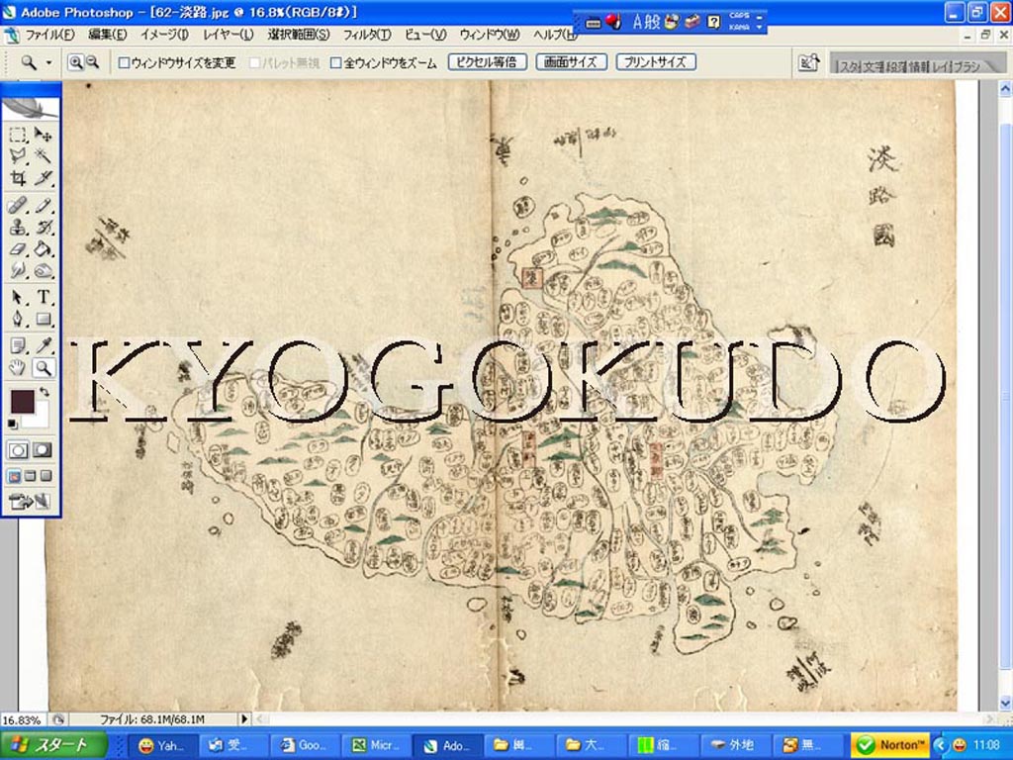The image size is (1013, 760).
Task: Open the Goo.. taskbar button
Action: (x=305, y=745)
